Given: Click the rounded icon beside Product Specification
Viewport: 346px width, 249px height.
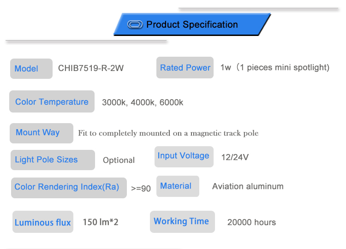Looking at the screenshot, I should (135, 24).
